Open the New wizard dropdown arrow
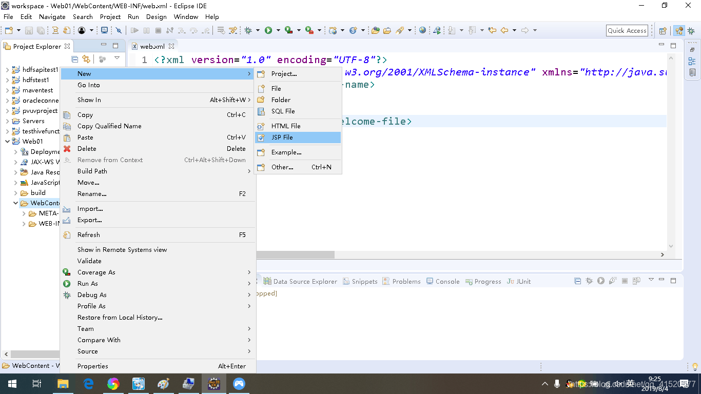The width and height of the screenshot is (701, 394). 18,30
